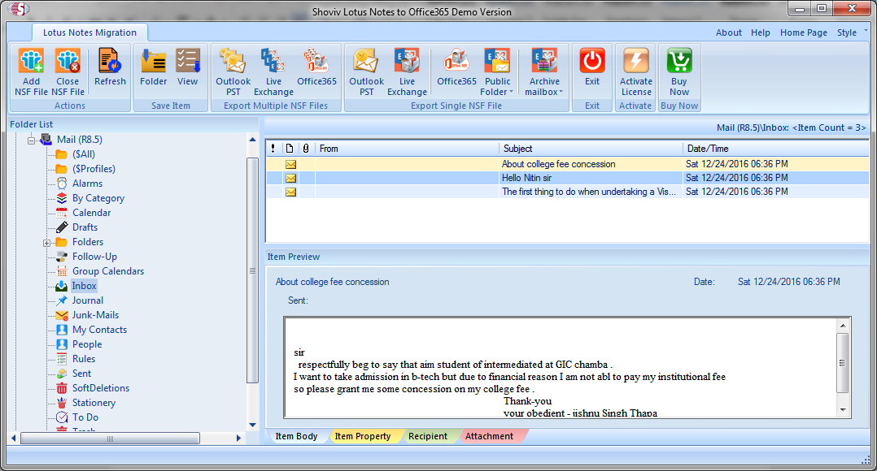This screenshot has height=471, width=877.
Task: Select the My Contacts folder
Action: click(x=99, y=330)
